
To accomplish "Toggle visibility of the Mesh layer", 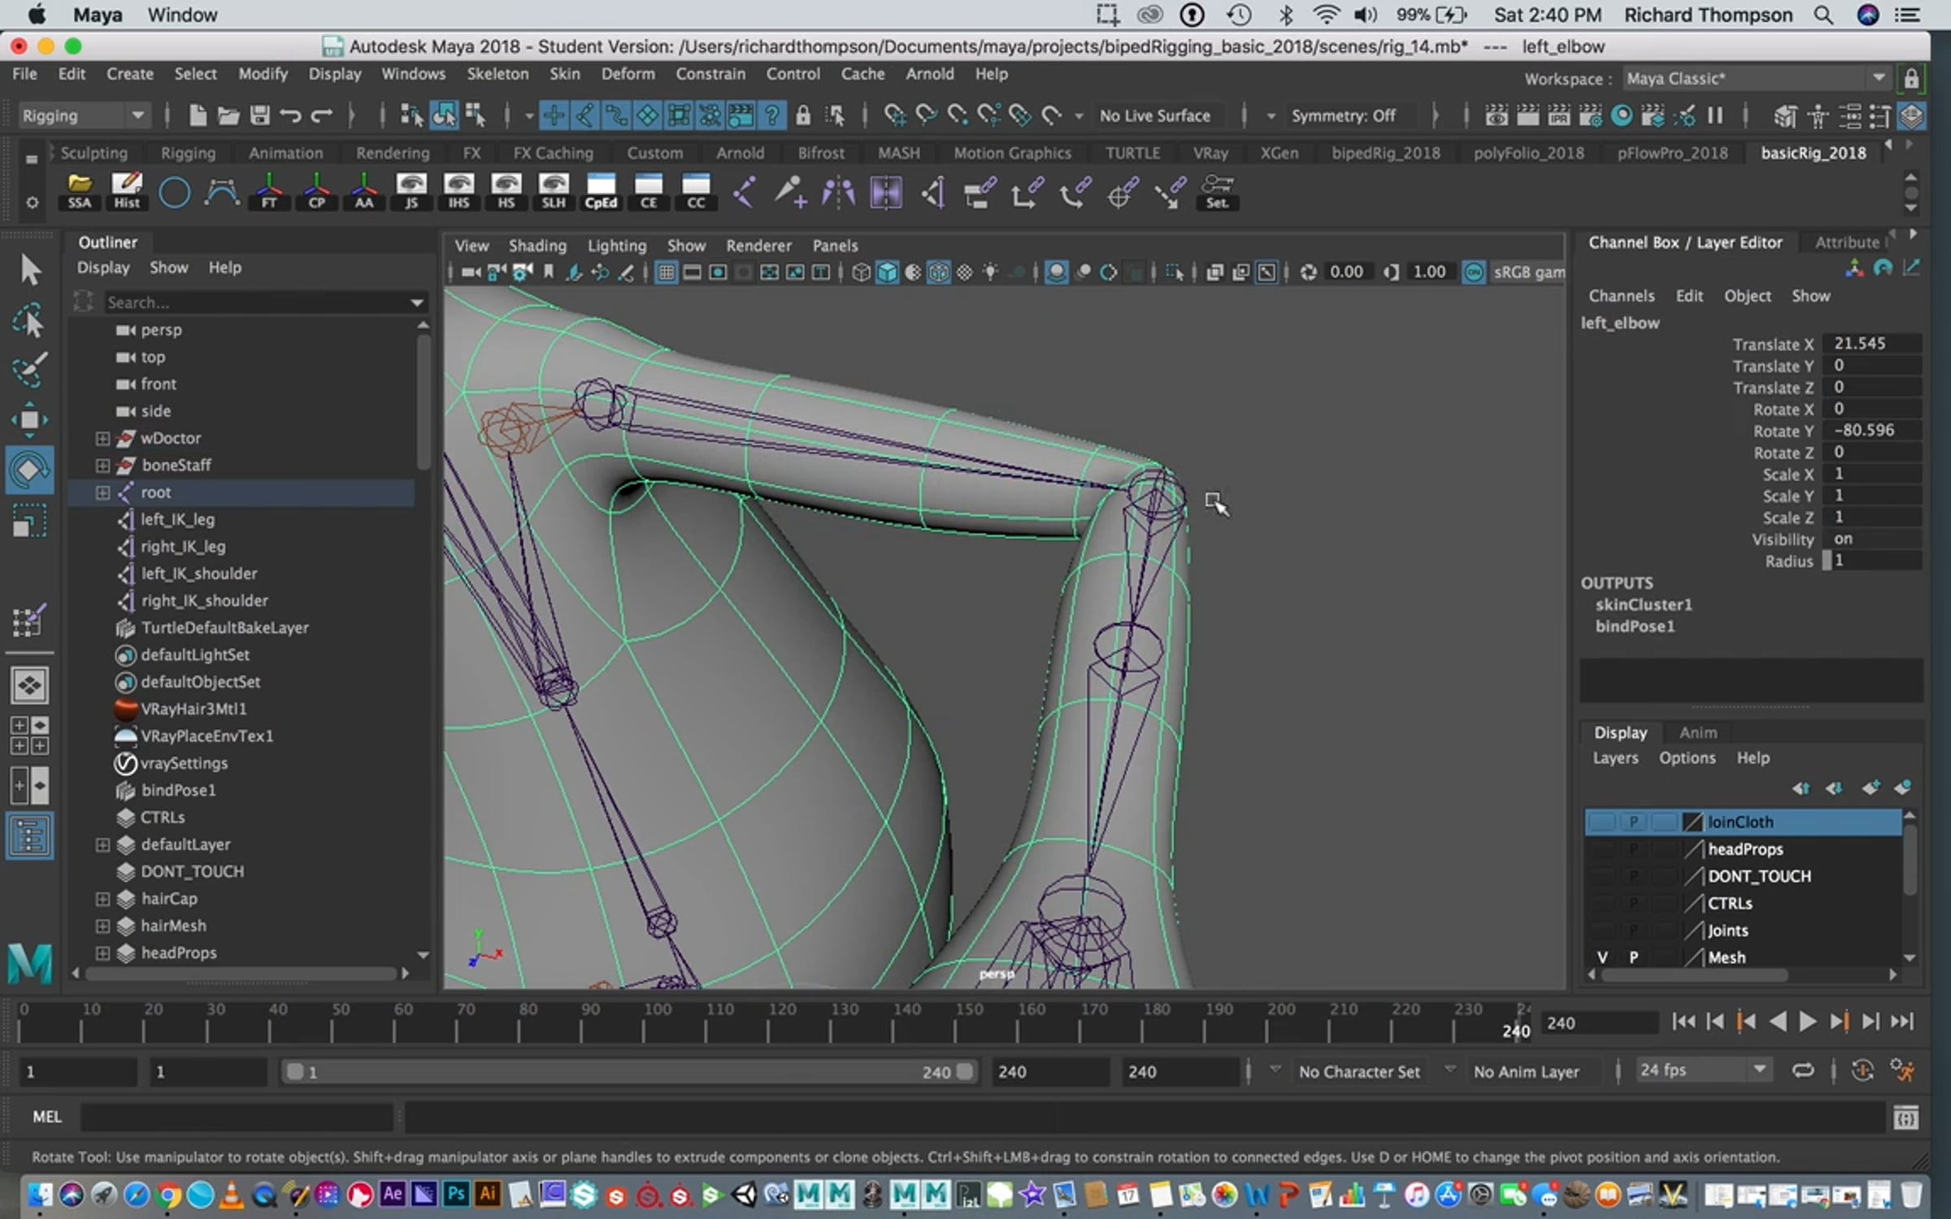I will tap(1601, 957).
